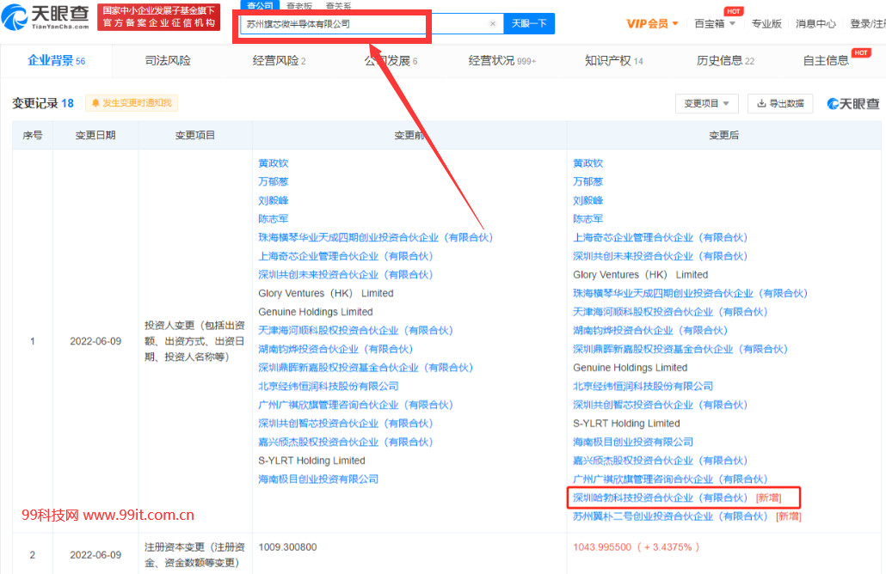Screen dimensions: 886x574
Task: Open the newly added 苏州翼朴二号创业投资合伙企业 link
Action: (x=670, y=516)
